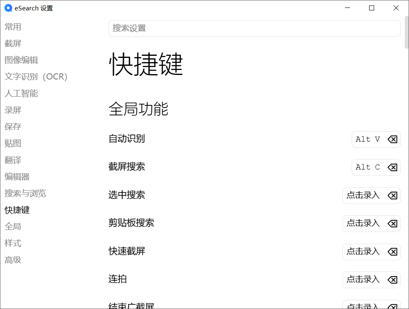Click the 选中搜索 row label
The height and width of the screenshot is (309, 409).
[x=126, y=195]
